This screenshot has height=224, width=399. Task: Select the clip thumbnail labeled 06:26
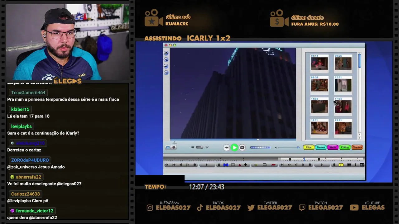(x=343, y=63)
